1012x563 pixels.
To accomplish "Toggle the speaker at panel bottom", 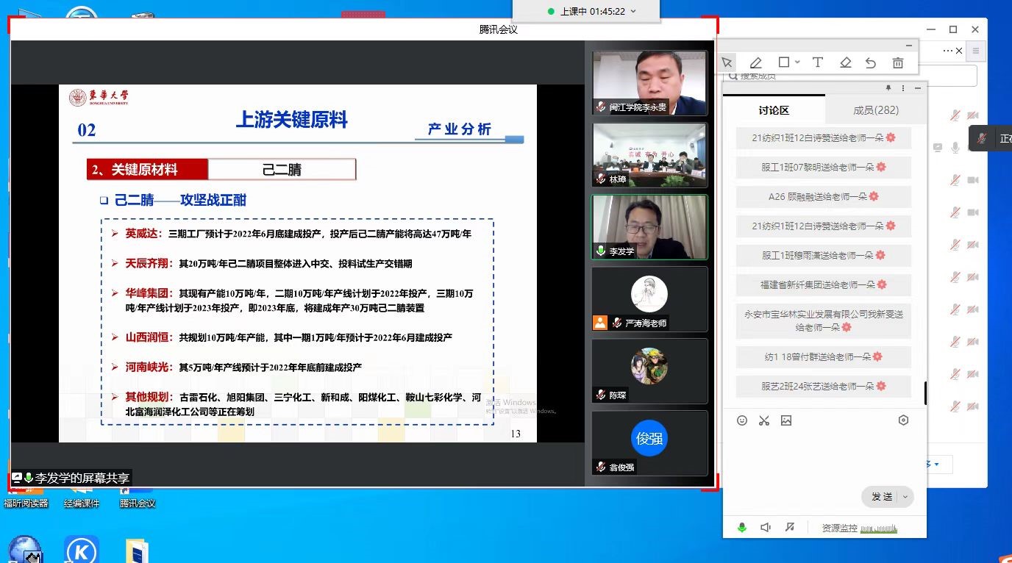I will click(x=766, y=528).
